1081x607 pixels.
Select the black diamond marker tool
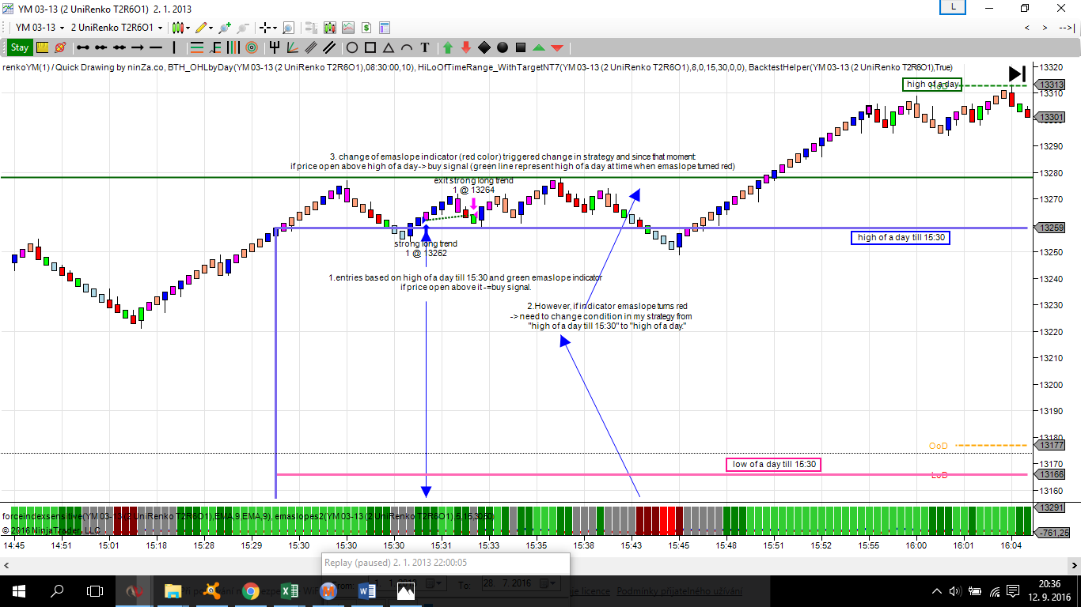(484, 47)
